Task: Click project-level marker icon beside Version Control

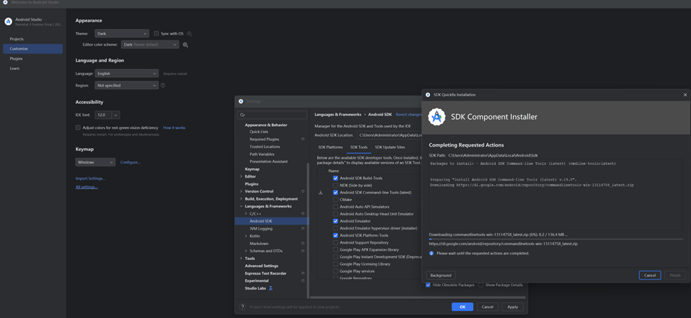Action: pos(303,191)
